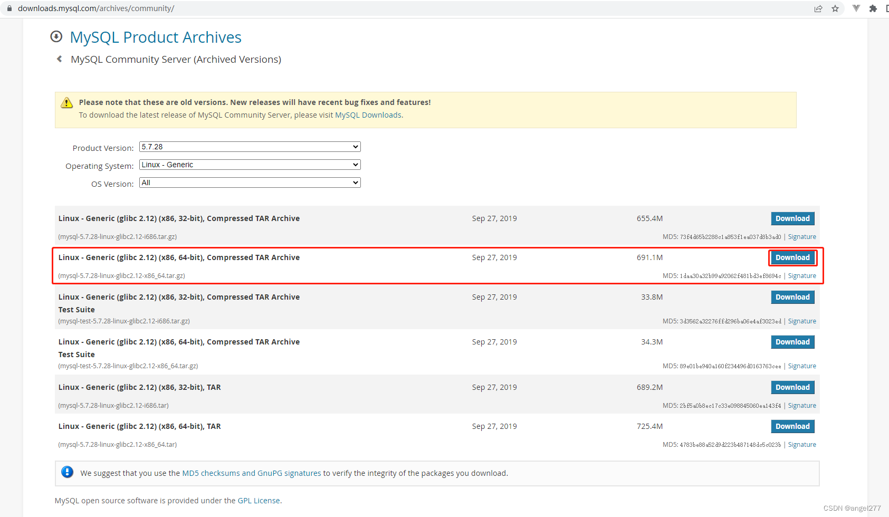This screenshot has height=517, width=889.
Task: Select file name mysql-5.7.28-linux-glibc2.12-i686.tar.gz
Action: pos(117,237)
